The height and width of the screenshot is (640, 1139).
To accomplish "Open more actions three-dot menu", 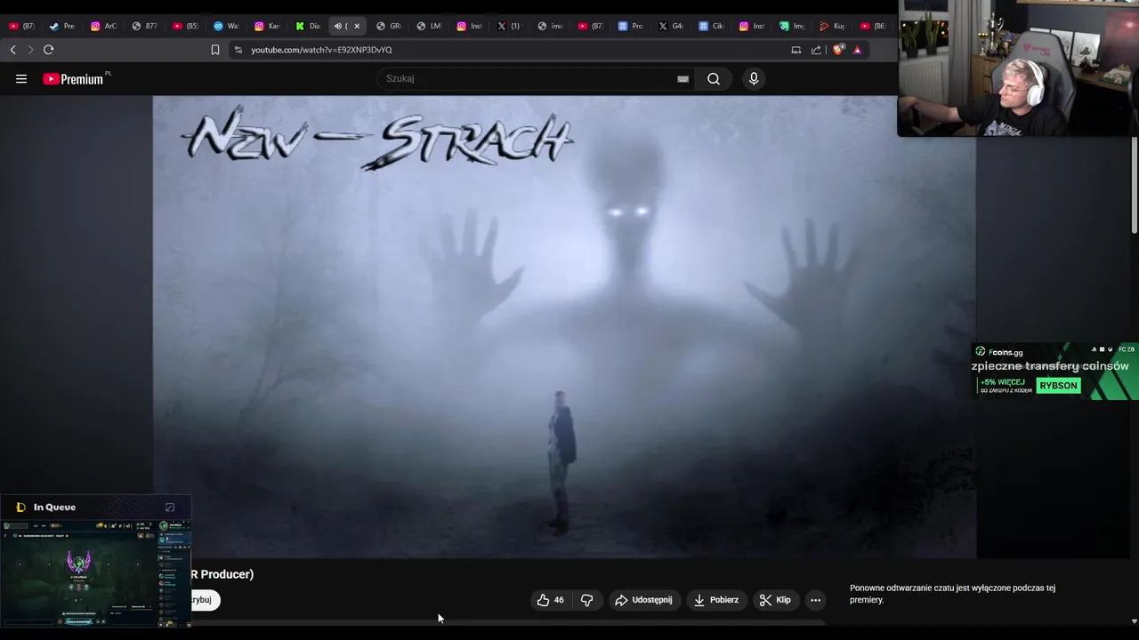I will 815,600.
